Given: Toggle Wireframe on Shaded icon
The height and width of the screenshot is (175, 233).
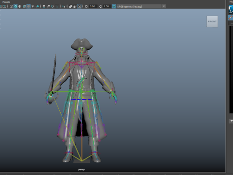Looking at the screenshot, I should click(24, 6).
